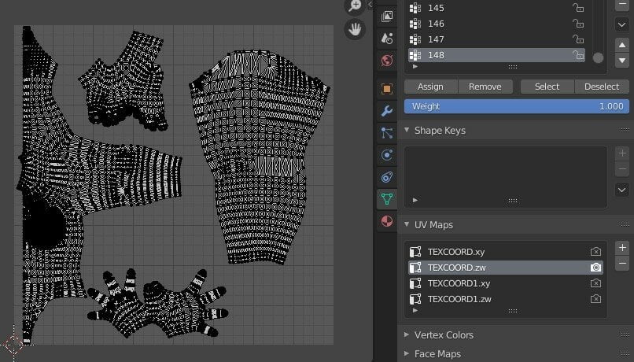
Task: Click vertex group icon beside 147
Action: click(x=415, y=39)
